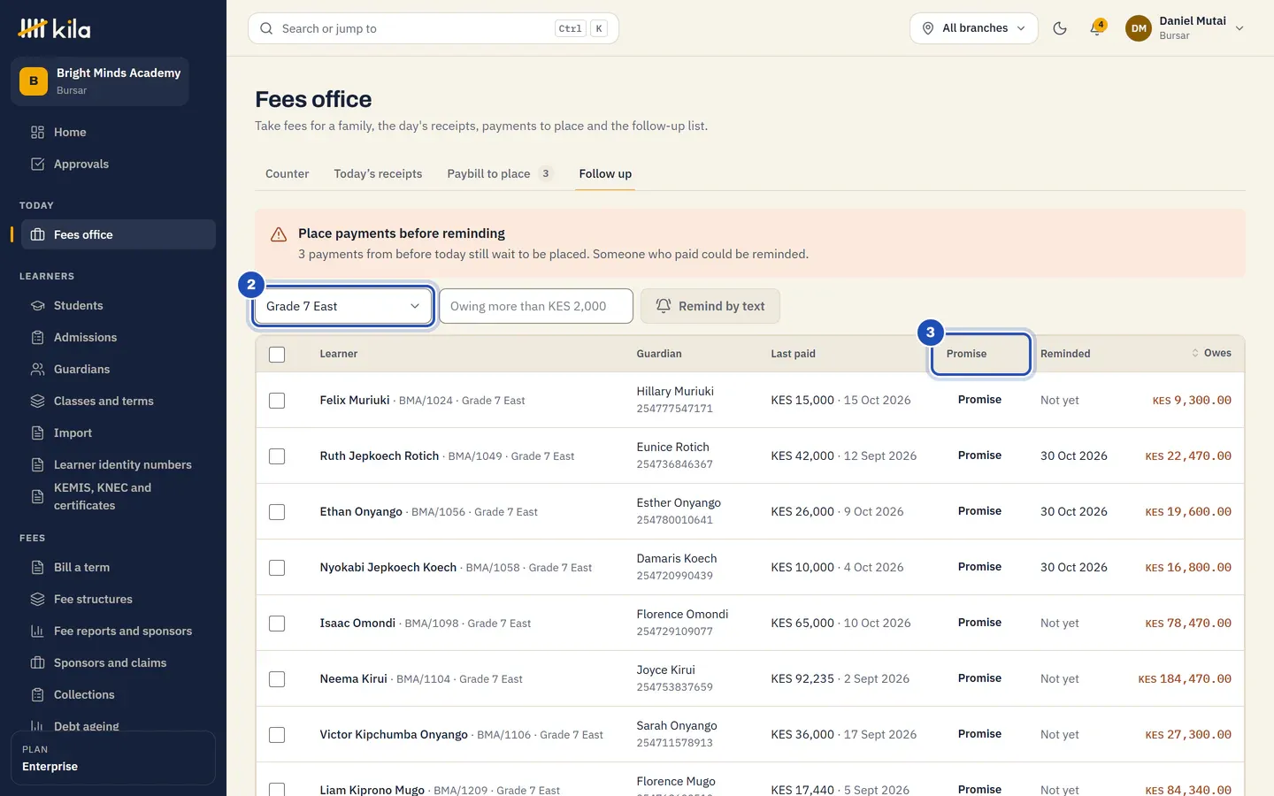Open Learner identity numbers page
1274x796 pixels.
tap(119, 464)
